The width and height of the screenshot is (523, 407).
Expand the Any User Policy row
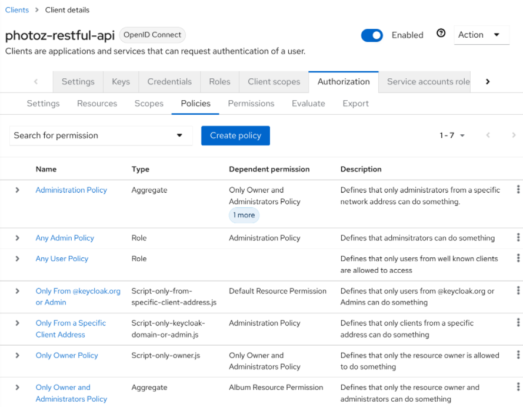point(18,259)
